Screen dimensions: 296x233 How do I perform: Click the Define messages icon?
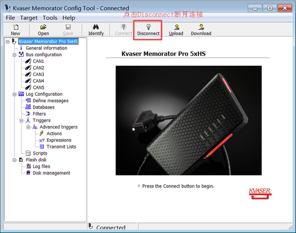click(28, 100)
